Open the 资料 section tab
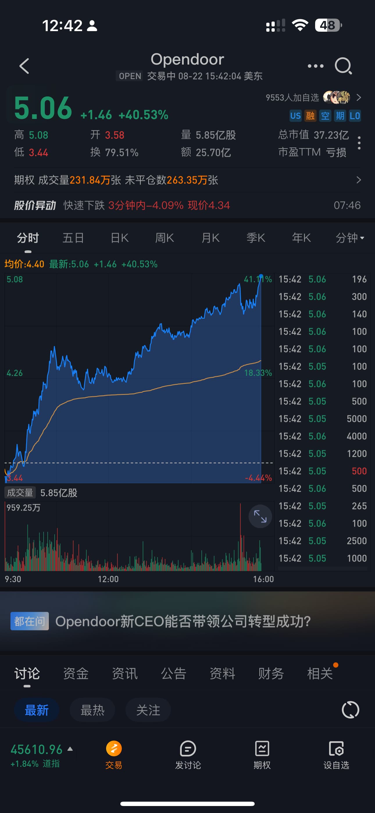The width and height of the screenshot is (375, 813). coord(223,674)
